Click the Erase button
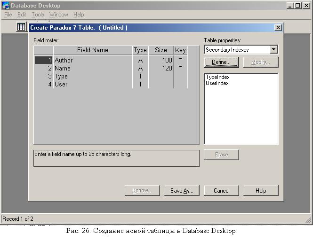The height and width of the screenshot is (241, 313). 221,155
